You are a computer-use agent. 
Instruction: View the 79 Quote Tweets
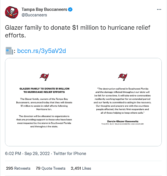(x=51, y=168)
